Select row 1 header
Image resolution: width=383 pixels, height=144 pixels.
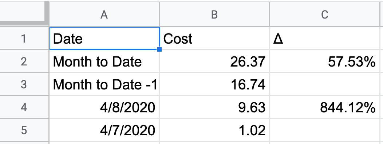24,39
